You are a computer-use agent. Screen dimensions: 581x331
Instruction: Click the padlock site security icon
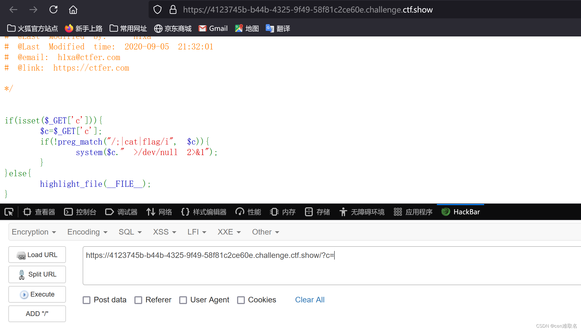point(173,10)
